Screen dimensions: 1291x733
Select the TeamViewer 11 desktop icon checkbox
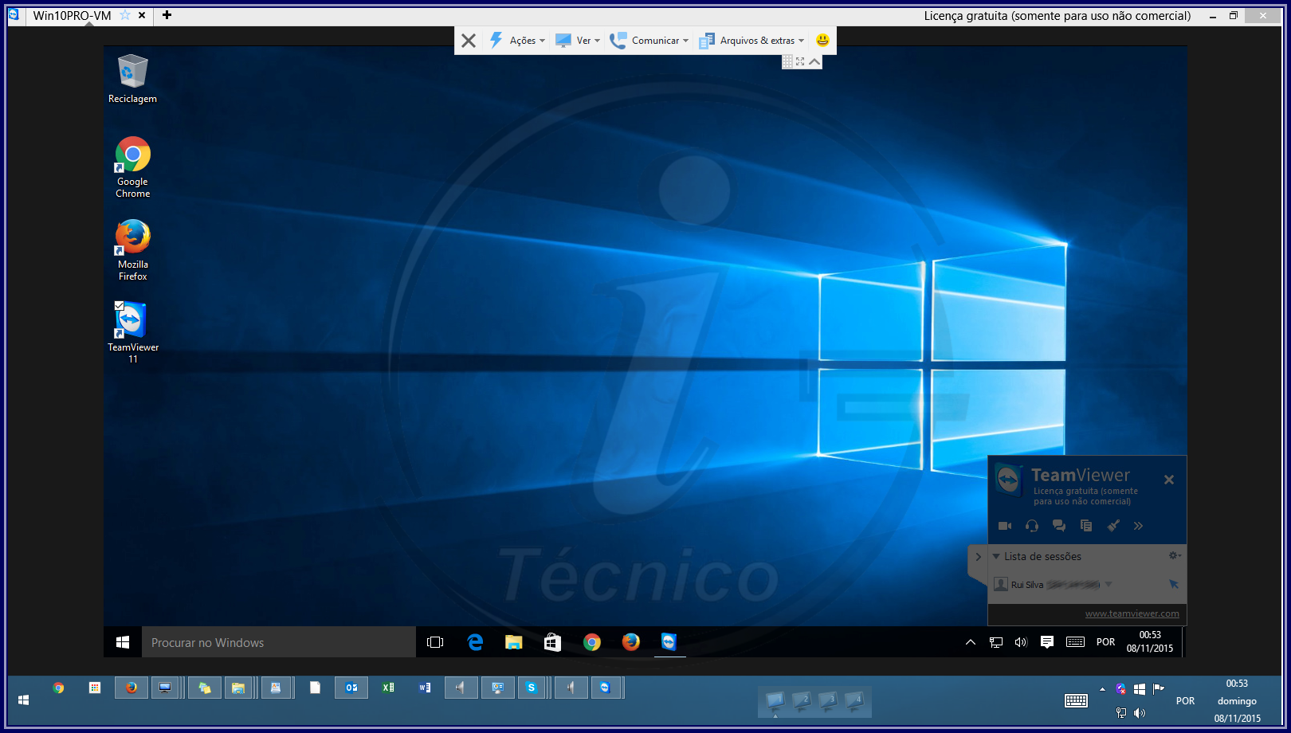119,306
